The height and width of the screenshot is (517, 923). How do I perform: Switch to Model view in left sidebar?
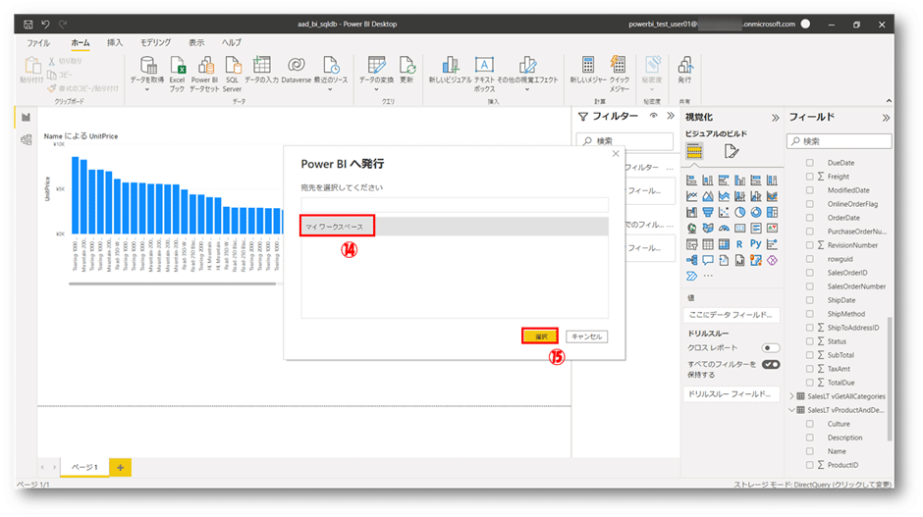26,140
